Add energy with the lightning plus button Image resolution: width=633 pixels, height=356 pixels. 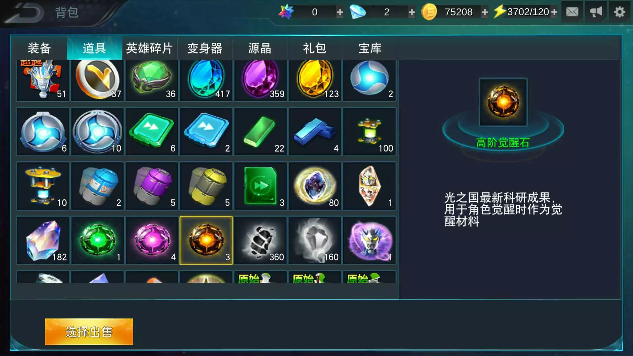pyautogui.click(x=555, y=13)
